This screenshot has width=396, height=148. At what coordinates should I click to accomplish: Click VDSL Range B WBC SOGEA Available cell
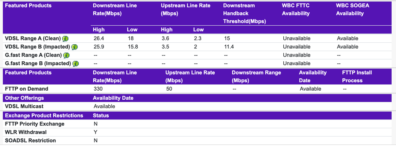click(348, 47)
